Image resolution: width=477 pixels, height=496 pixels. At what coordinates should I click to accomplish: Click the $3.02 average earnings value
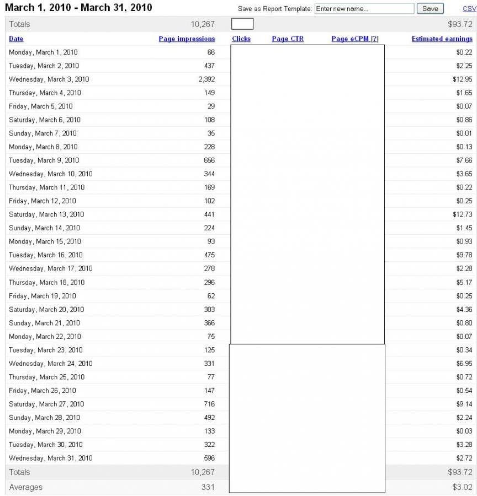coord(463,487)
